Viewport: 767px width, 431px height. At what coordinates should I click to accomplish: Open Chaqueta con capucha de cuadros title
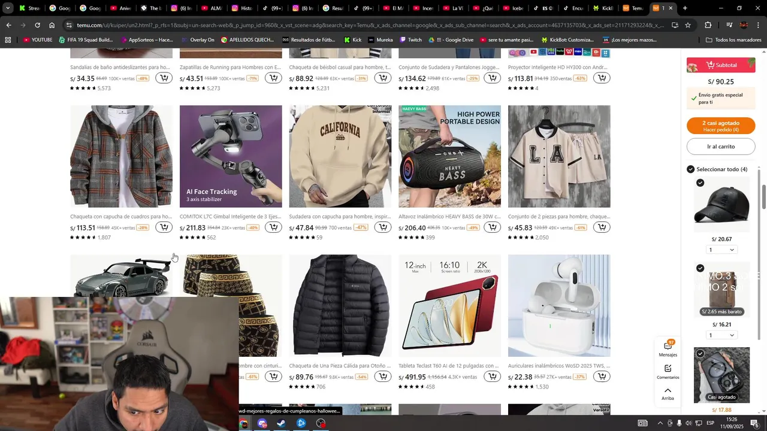pyautogui.click(x=121, y=217)
